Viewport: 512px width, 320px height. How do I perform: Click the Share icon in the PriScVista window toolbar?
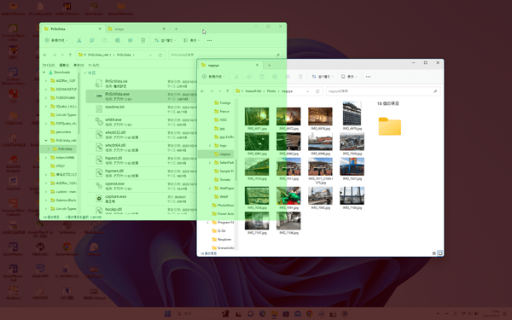130,40
